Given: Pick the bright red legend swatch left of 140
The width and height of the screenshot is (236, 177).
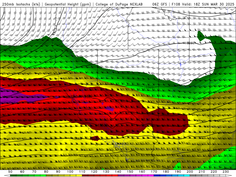Looking at the screenshot, I should click(115, 176).
